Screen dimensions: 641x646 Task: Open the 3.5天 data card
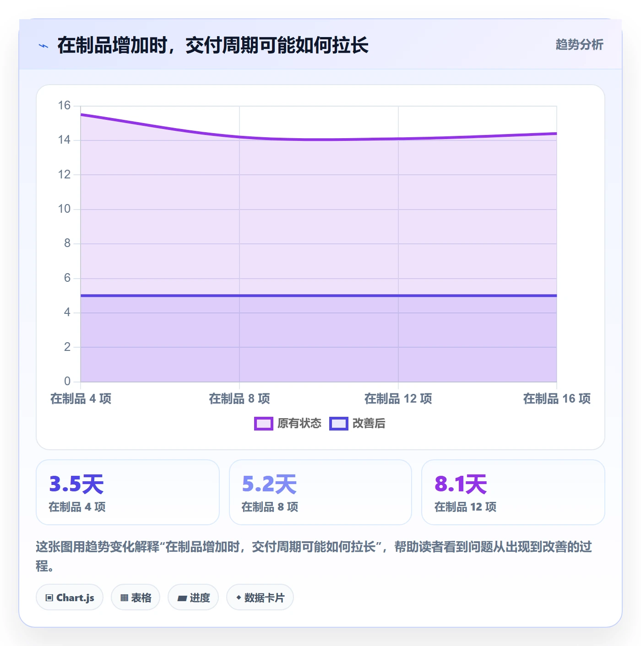(x=128, y=492)
